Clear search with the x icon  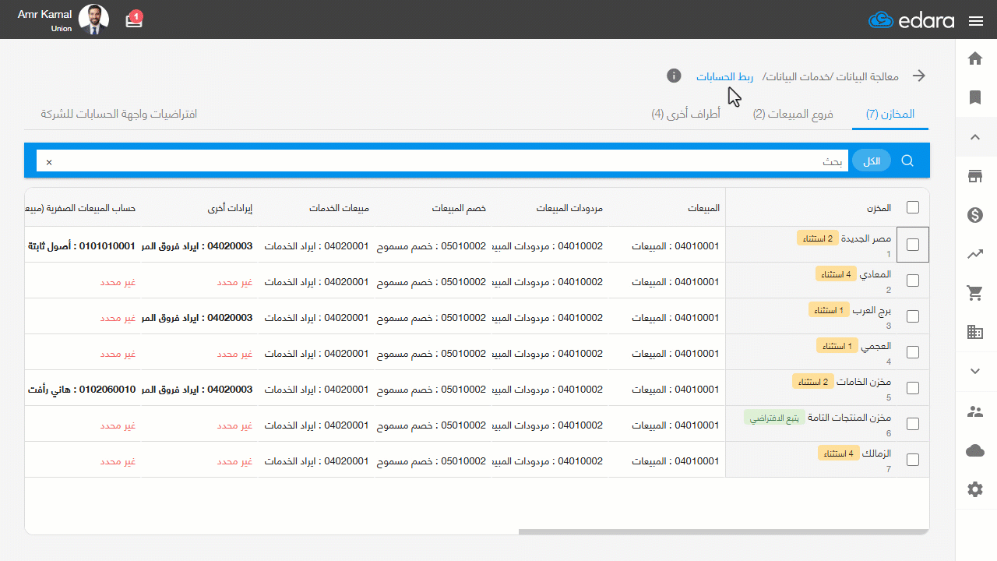click(x=49, y=162)
